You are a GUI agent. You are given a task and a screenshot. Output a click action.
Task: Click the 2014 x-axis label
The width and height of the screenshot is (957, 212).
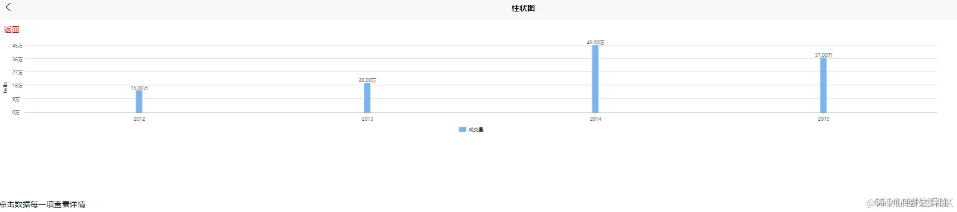(x=595, y=119)
